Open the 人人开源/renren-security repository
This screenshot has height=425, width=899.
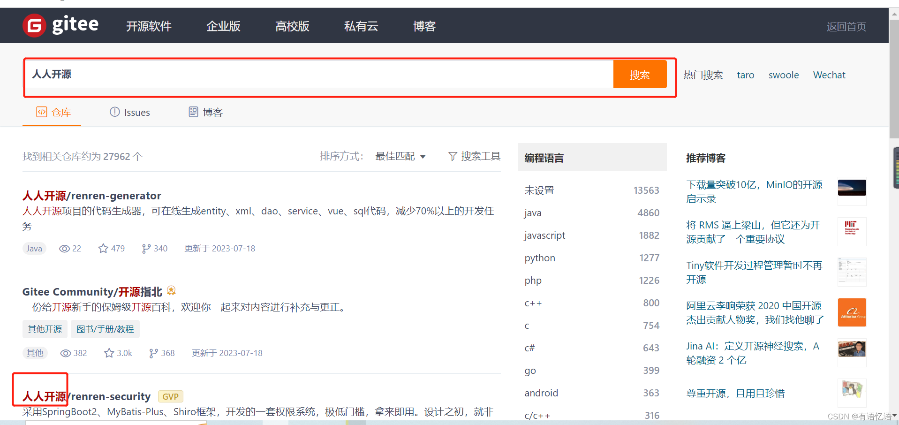(x=86, y=396)
